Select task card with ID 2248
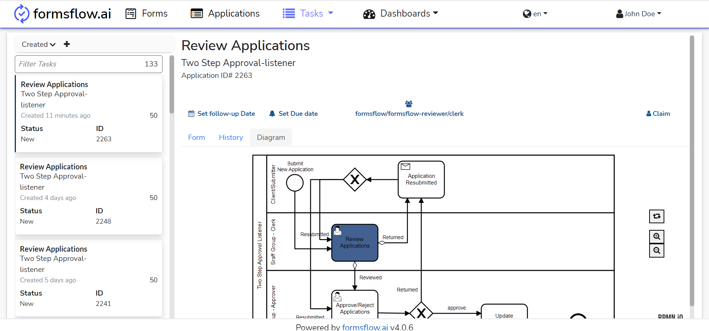709x331 pixels. coord(89,196)
